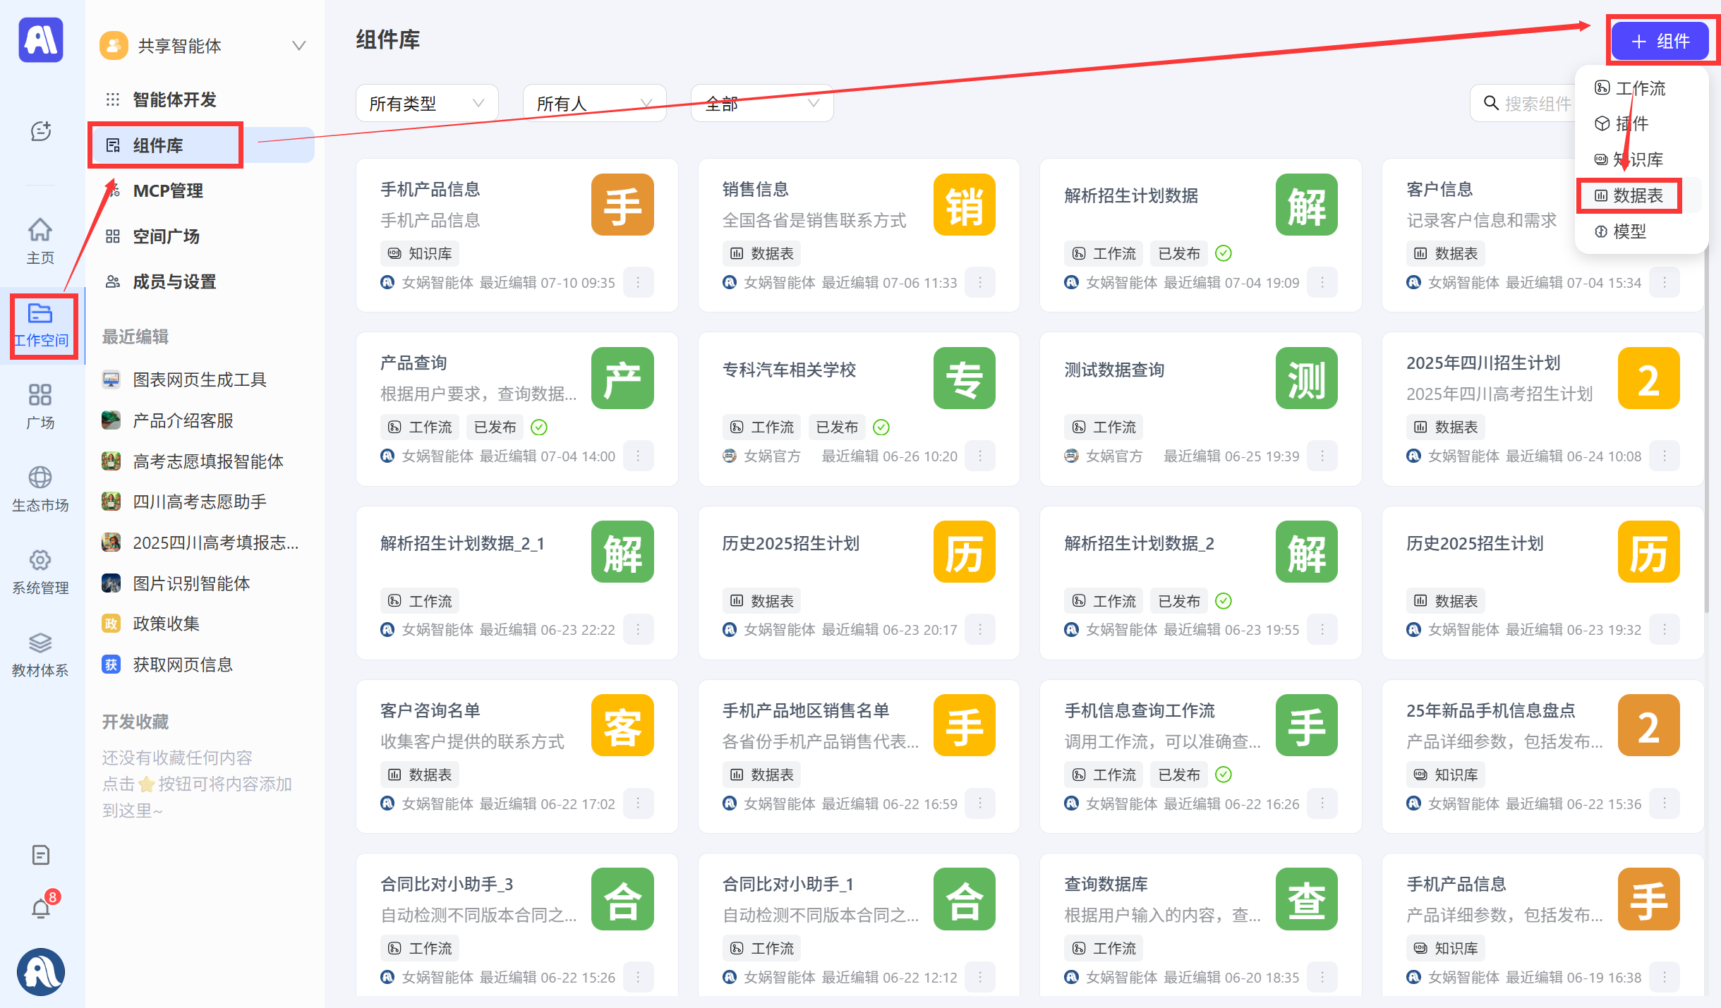Viewport: 1721px width, 1008px height.
Task: Click the new chat icon in sidebar
Action: [41, 131]
